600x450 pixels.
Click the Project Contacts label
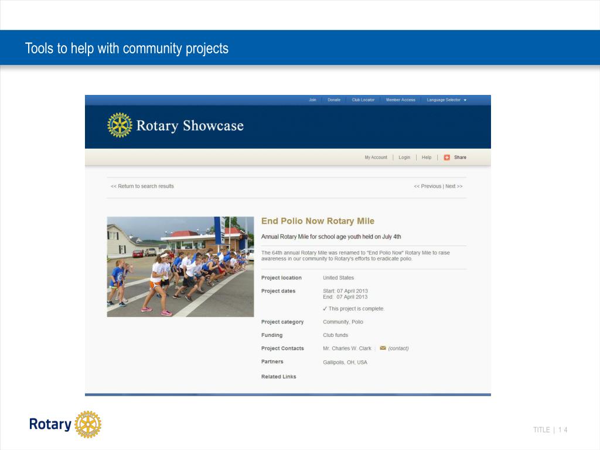282,348
